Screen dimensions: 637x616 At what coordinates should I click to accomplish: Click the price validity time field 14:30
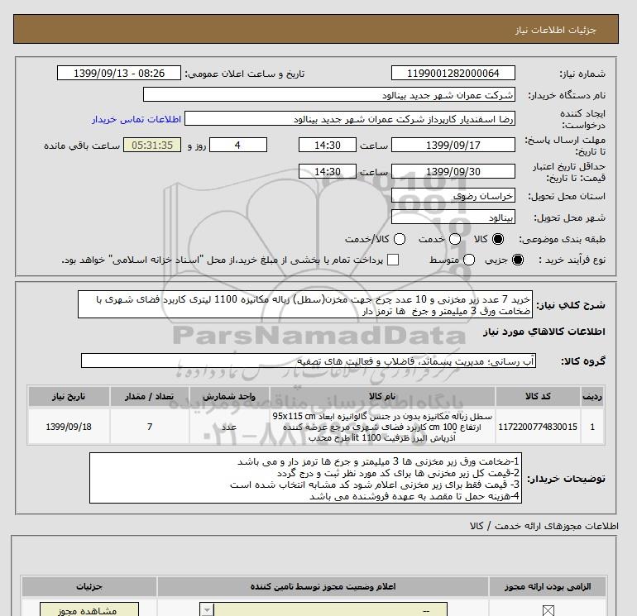pos(328,171)
